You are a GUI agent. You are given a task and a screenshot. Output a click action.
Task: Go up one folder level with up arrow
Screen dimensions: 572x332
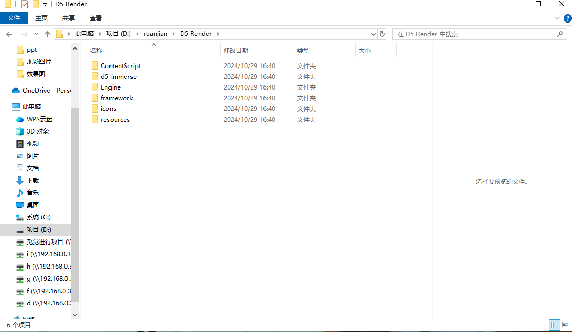[x=47, y=34]
